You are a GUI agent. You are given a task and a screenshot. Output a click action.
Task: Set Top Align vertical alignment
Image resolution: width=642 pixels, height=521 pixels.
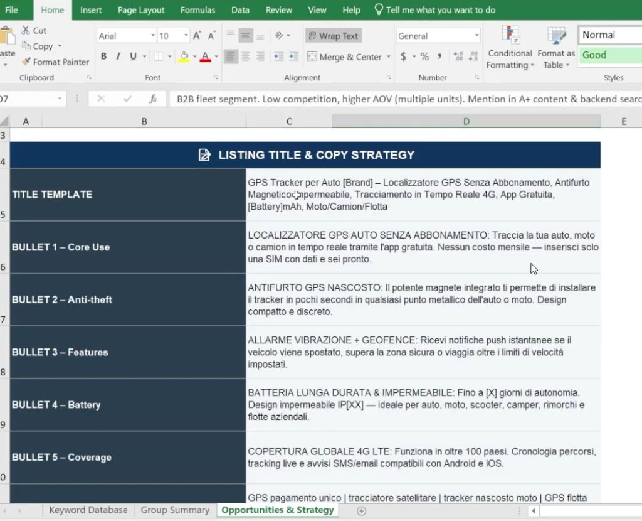pos(231,36)
